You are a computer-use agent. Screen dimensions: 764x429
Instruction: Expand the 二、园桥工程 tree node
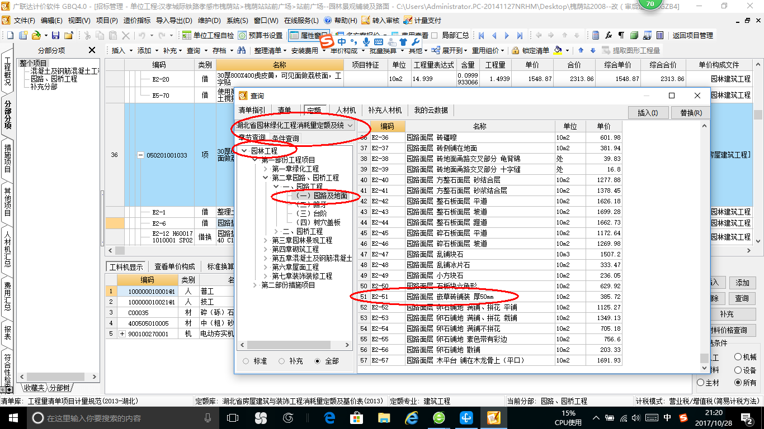click(x=276, y=231)
